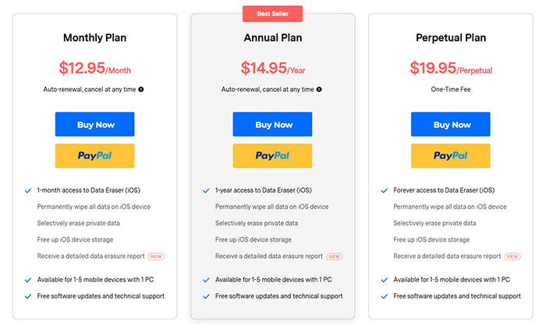Viewport: 546px width, 325px height.
Task: Click checkmark beside Forever access to Data Eraser
Action: [x=385, y=190]
